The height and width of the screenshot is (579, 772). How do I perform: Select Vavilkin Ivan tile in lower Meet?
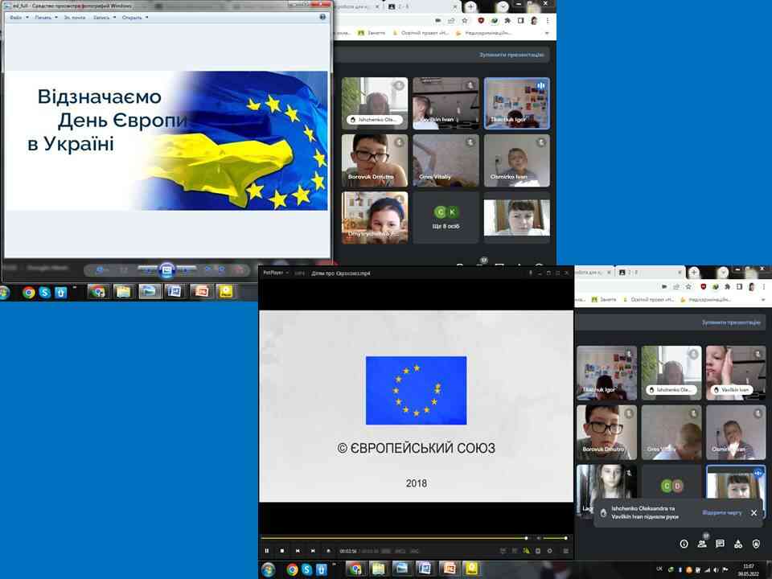tap(736, 372)
